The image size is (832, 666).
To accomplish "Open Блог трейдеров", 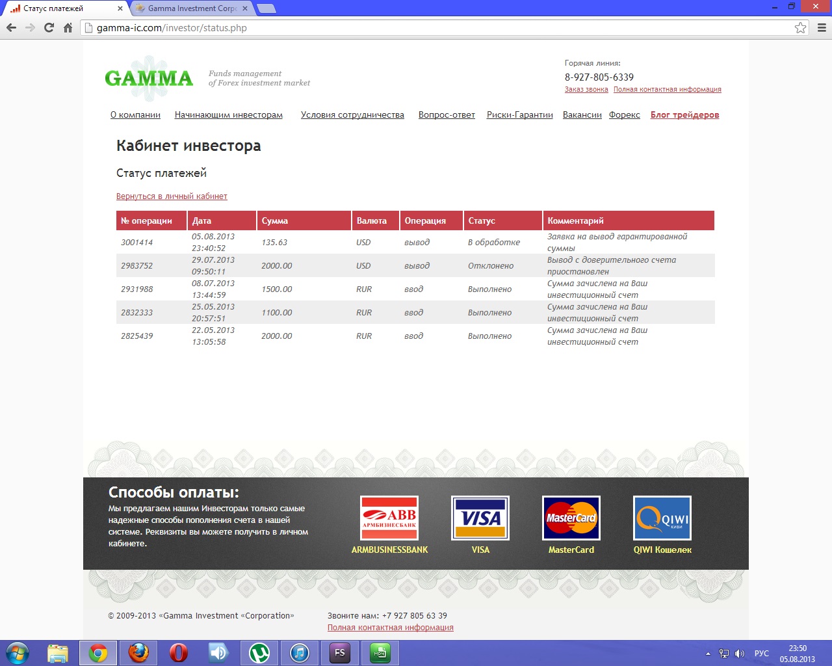I will 685,115.
